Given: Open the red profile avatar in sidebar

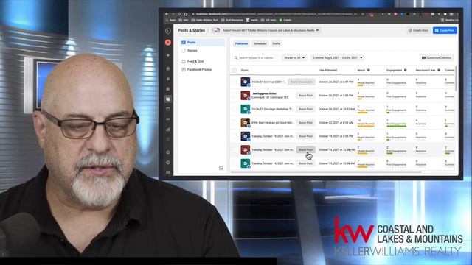Looking at the screenshot, I should coord(168,43).
